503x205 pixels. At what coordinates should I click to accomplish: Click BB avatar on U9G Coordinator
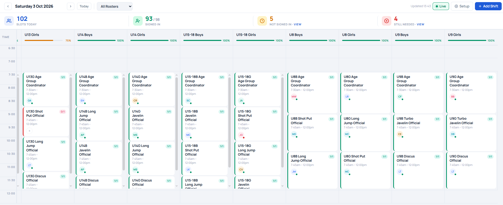click(x=453, y=97)
